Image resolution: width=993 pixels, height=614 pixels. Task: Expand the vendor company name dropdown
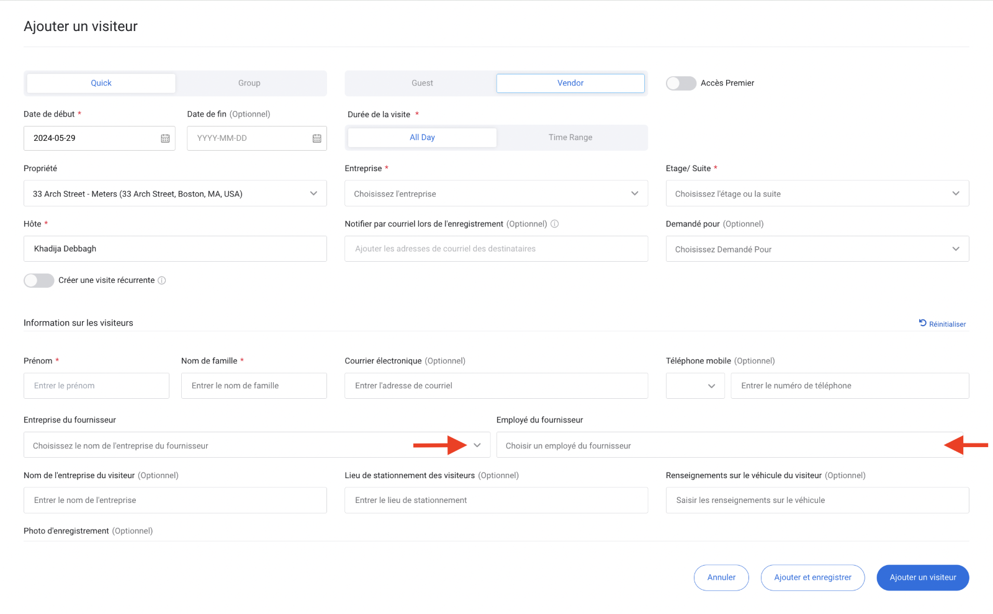pos(477,445)
